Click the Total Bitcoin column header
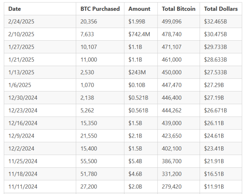The height and width of the screenshot is (194, 245). pyautogui.click(x=178, y=9)
